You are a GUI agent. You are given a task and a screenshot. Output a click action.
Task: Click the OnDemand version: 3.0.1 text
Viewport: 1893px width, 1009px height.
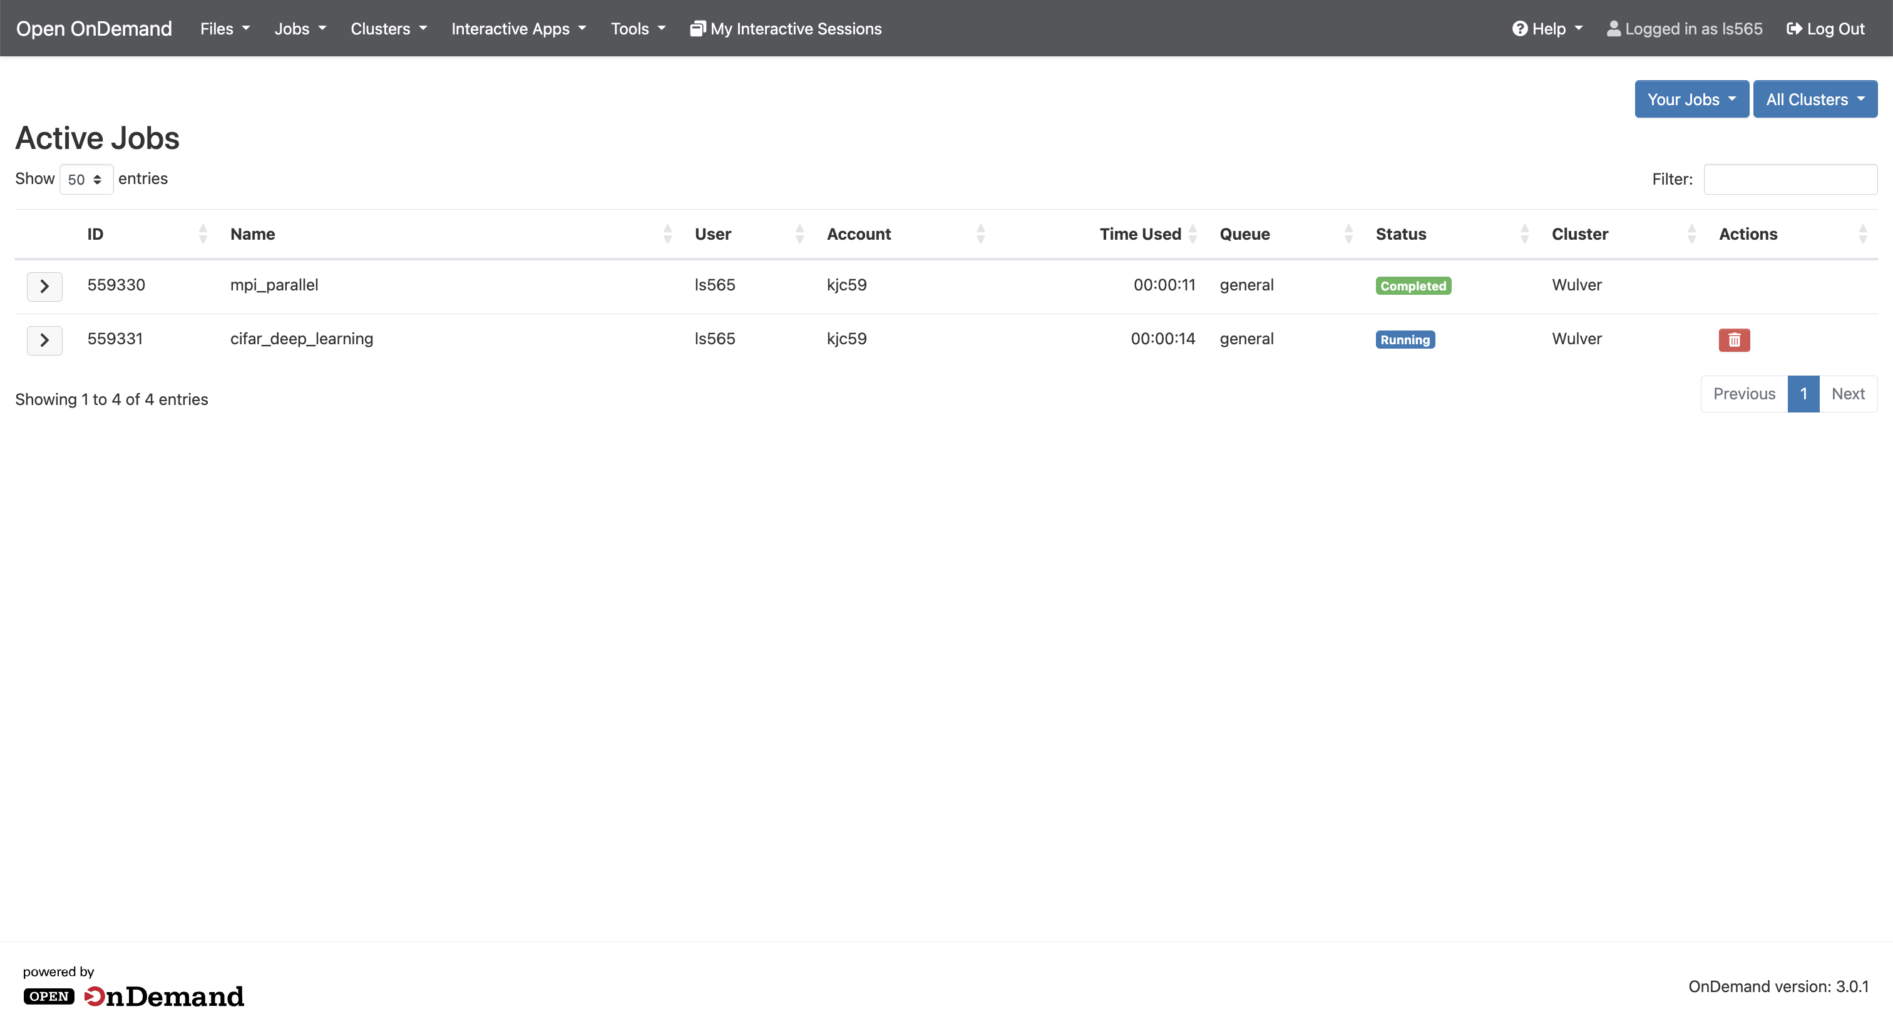pyautogui.click(x=1778, y=986)
